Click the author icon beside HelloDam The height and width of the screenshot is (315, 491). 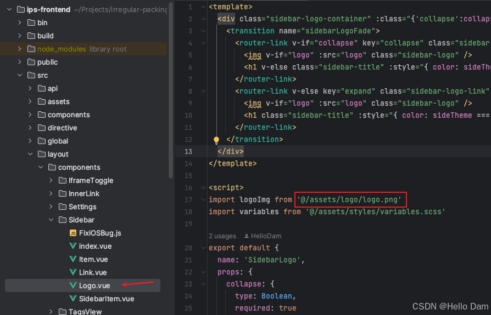(x=247, y=236)
